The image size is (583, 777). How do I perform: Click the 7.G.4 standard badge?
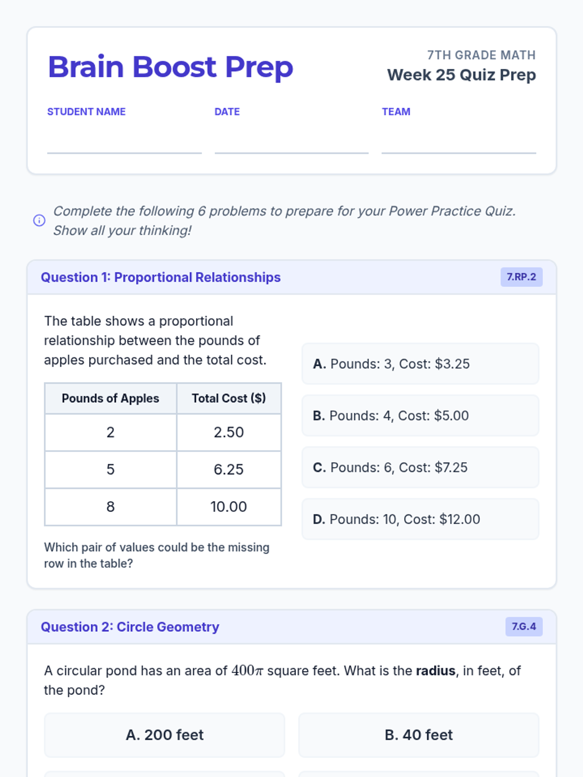[x=524, y=626]
